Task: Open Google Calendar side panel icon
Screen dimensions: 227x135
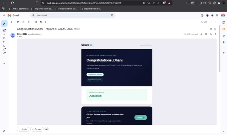Action: click(224, 23)
